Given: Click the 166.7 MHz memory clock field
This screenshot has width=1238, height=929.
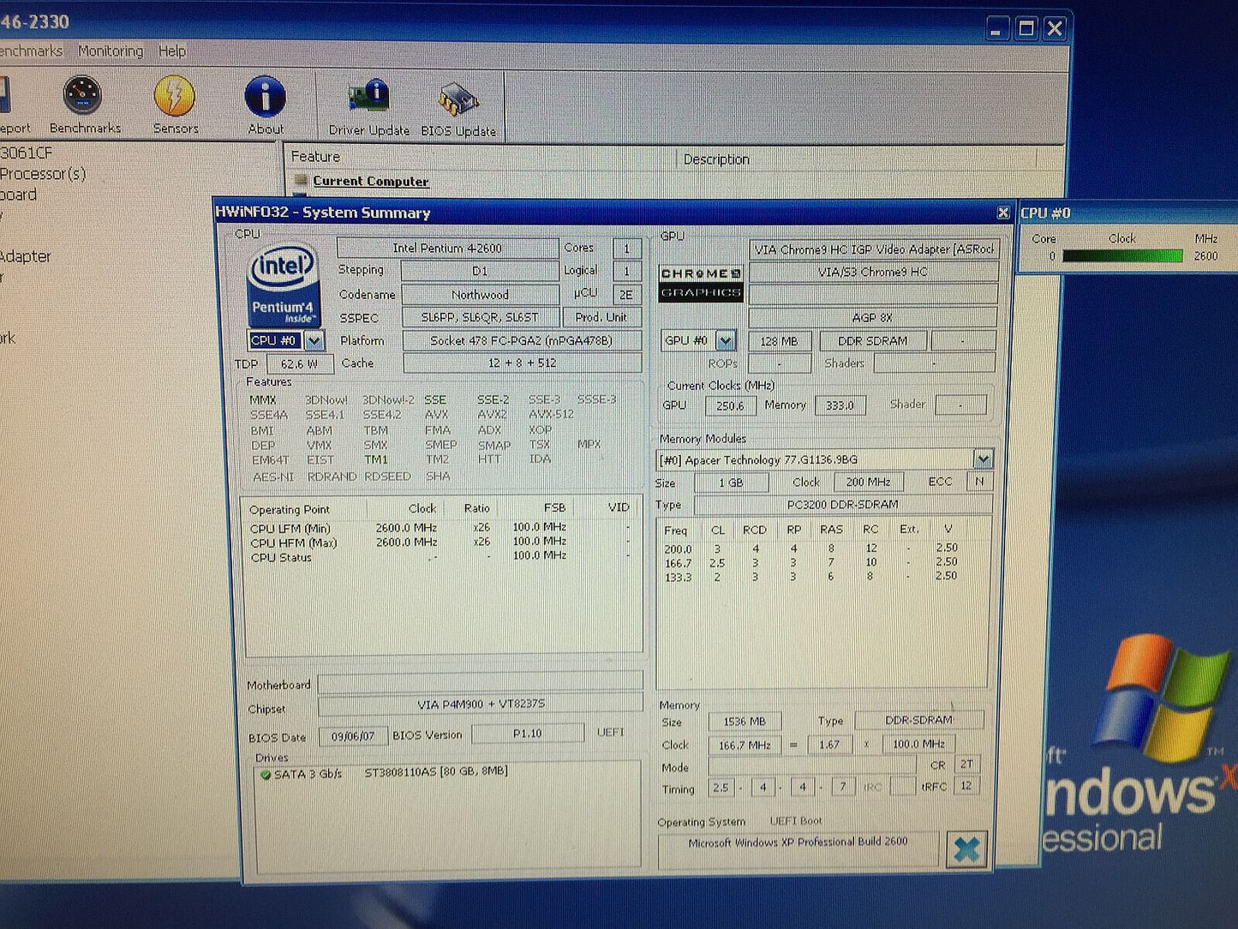Looking at the screenshot, I should [744, 745].
